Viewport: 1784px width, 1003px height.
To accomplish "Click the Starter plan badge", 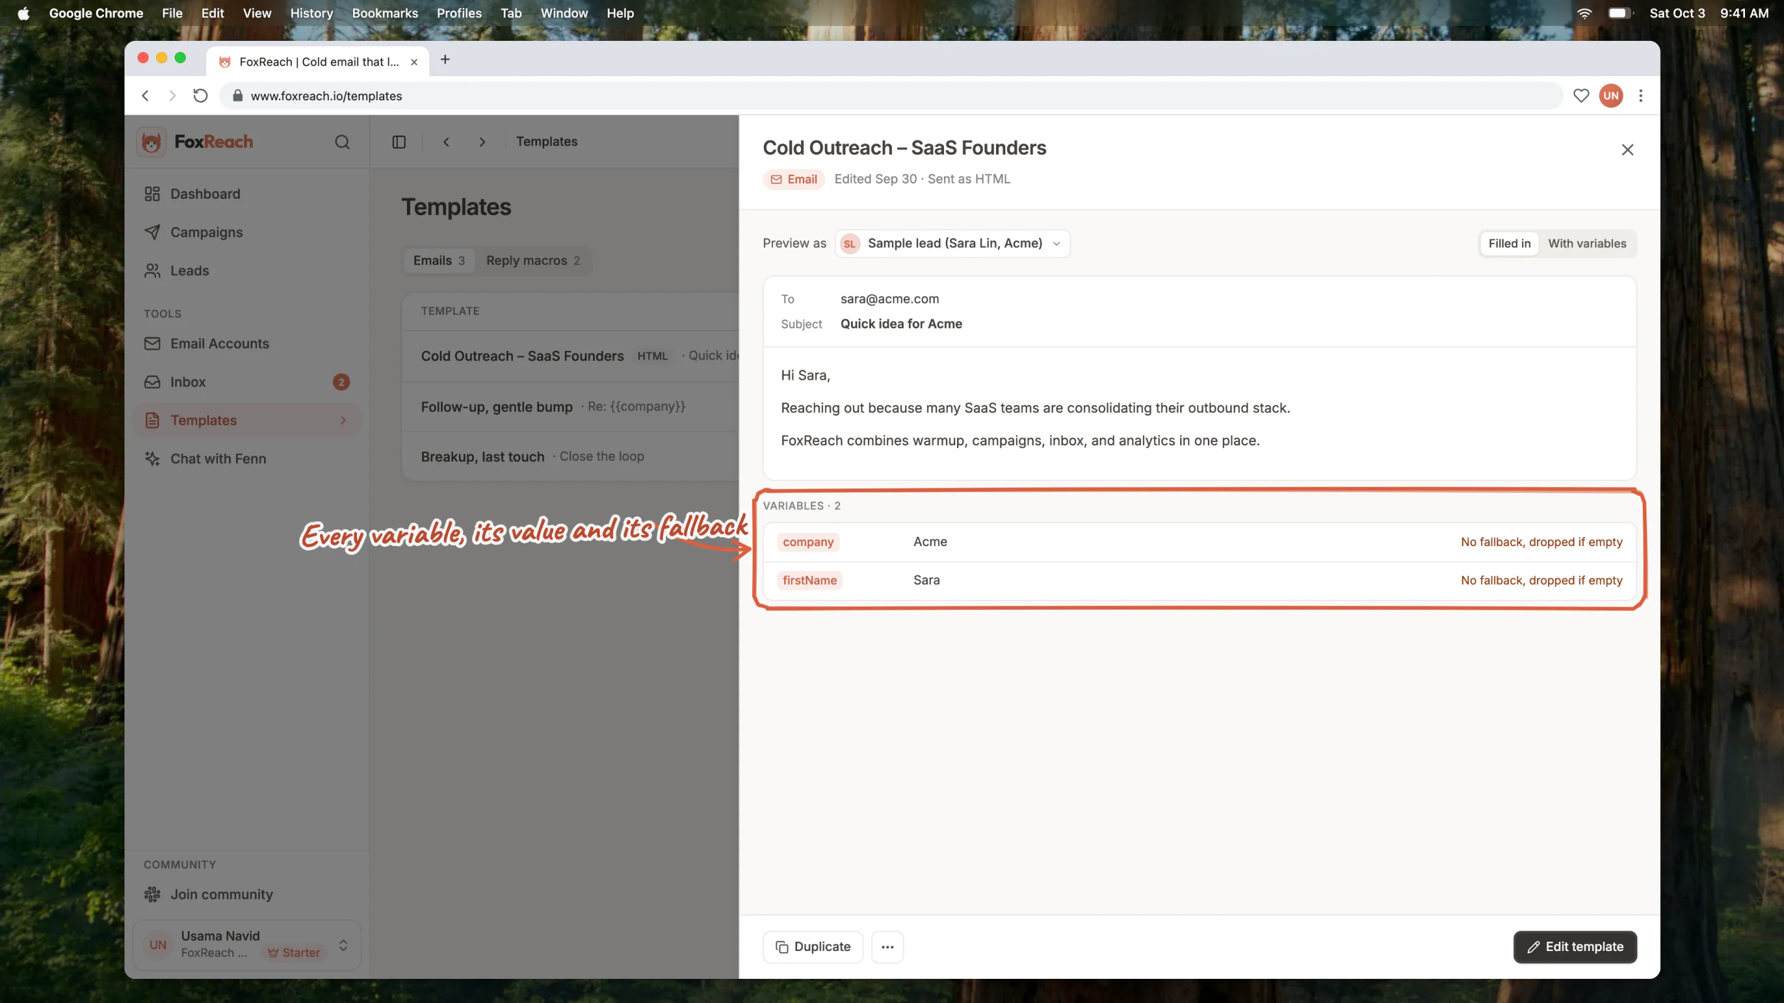I will click(294, 952).
